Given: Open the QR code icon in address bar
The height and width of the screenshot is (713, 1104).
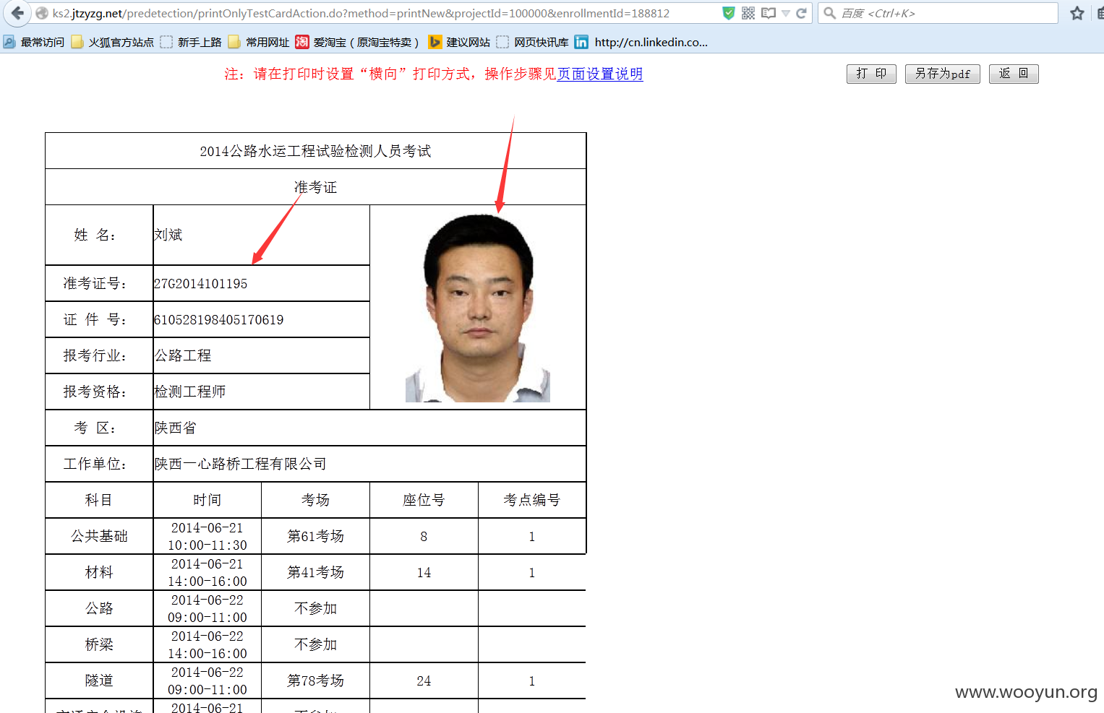Looking at the screenshot, I should coord(748,13).
